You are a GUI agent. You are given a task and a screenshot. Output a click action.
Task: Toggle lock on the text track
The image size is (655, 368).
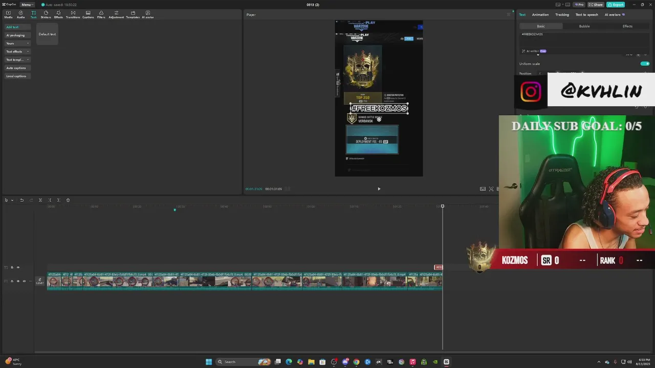[x=12, y=267]
